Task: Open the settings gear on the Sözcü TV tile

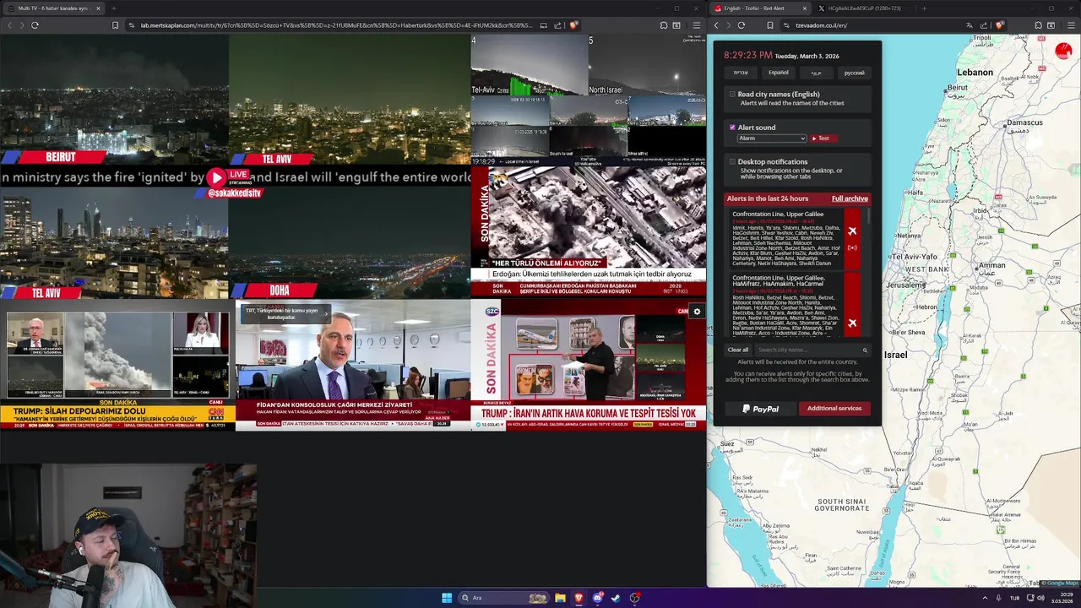Action: [697, 312]
